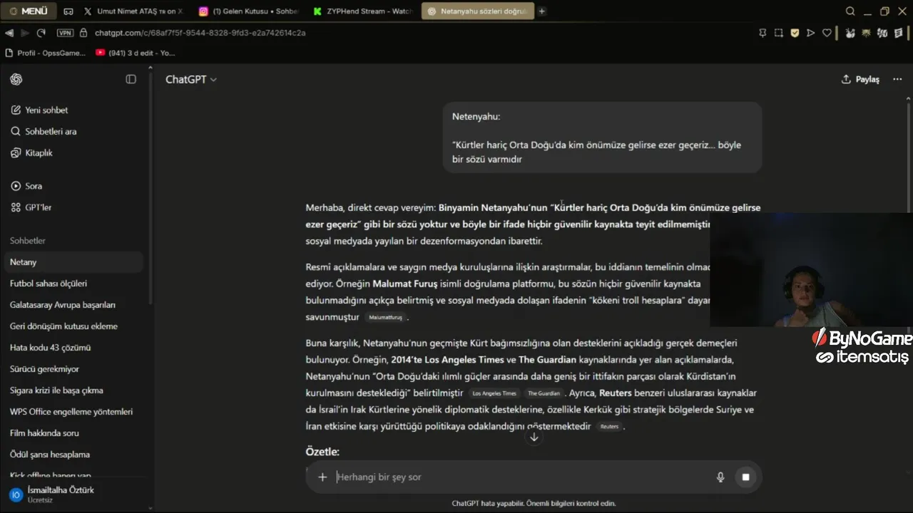Open a new browser tab
913x513 pixels.
(x=542, y=11)
